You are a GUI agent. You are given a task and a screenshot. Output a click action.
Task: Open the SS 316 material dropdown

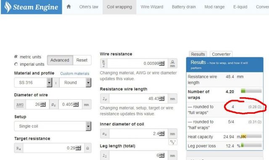coord(33,83)
